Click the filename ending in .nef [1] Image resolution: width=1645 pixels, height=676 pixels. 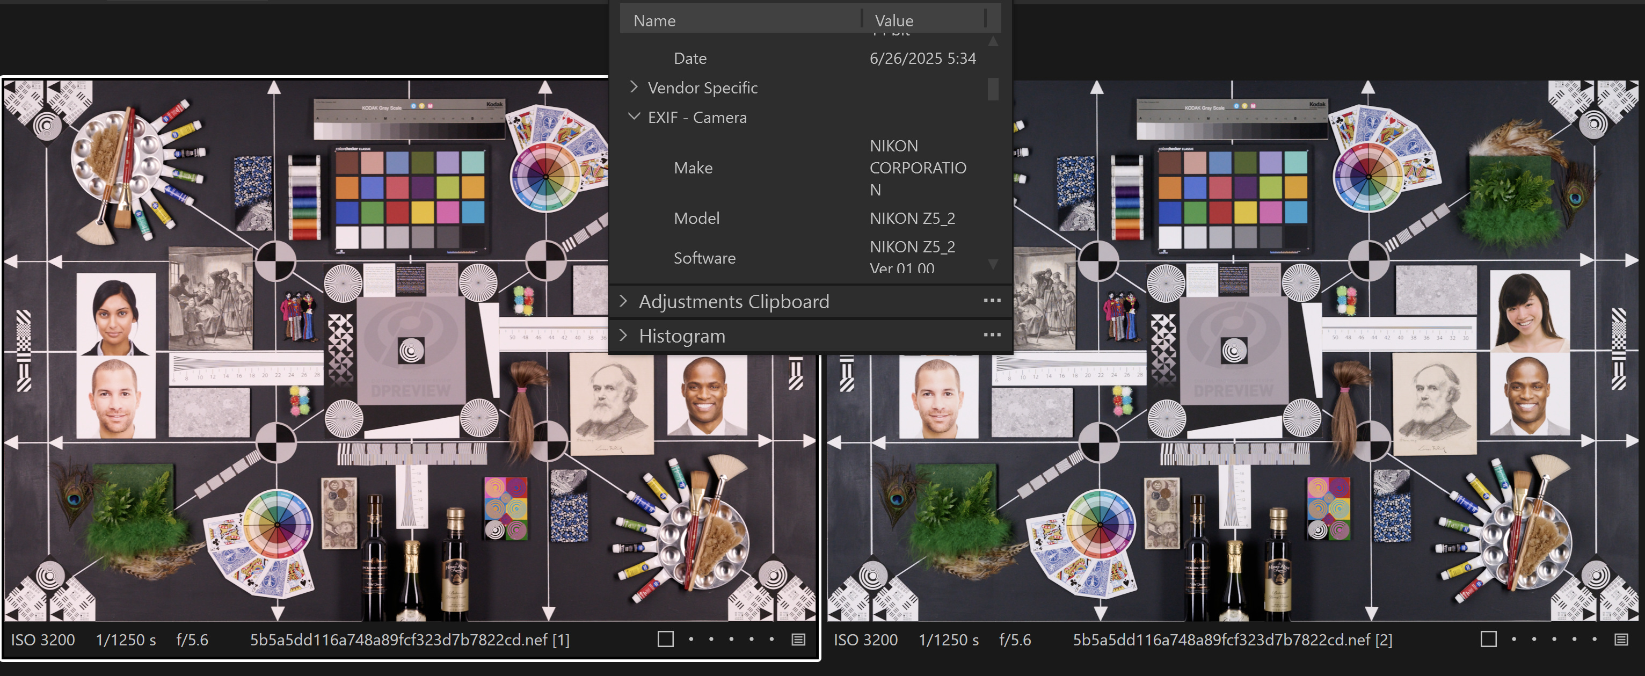(409, 639)
